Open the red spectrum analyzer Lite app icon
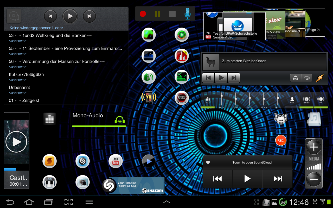333x208 pixels. (181, 56)
